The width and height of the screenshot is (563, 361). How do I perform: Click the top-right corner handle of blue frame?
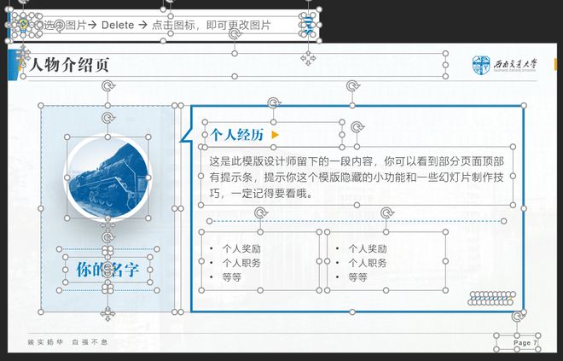click(524, 106)
